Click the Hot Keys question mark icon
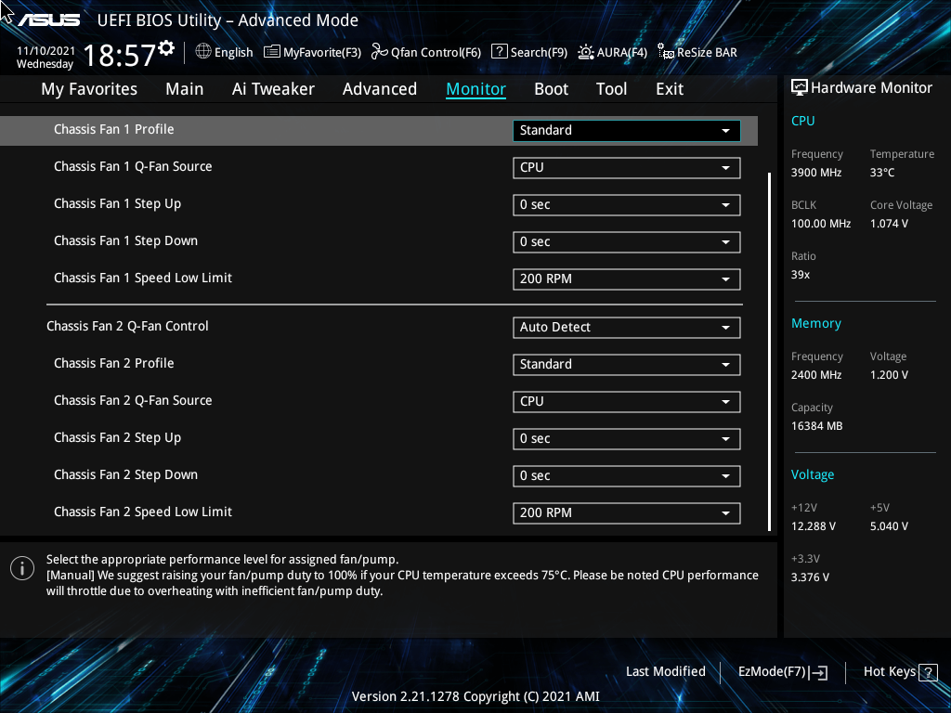This screenshot has width=951, height=713. pyautogui.click(x=928, y=672)
